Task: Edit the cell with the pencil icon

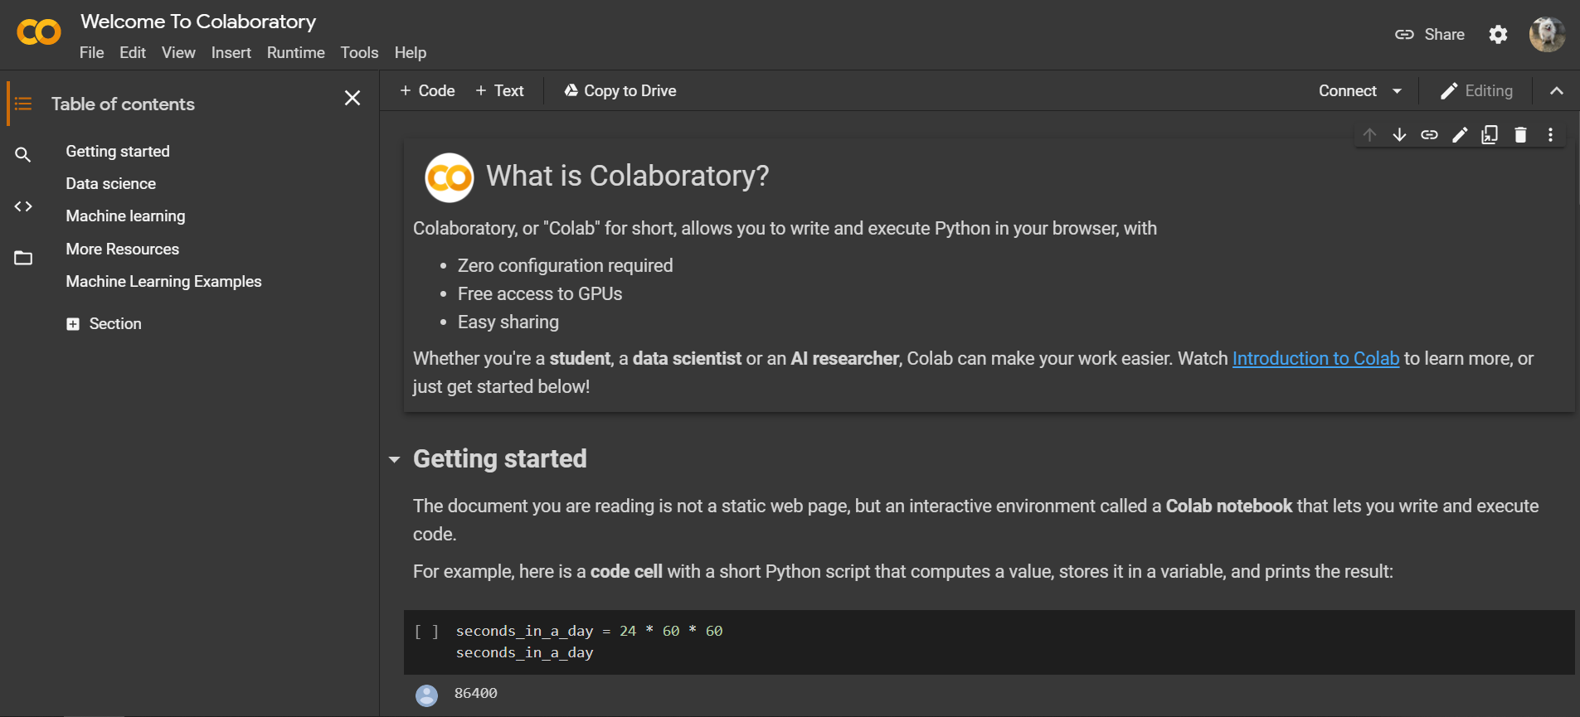Action: [1460, 135]
